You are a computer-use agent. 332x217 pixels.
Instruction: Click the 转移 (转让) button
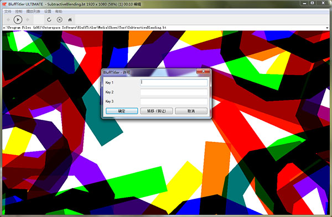pos(157,111)
